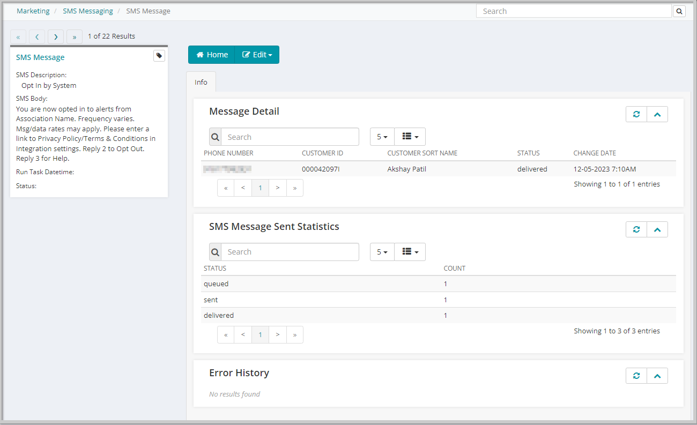The image size is (697, 425).
Task: Collapse the Error History panel
Action: (x=657, y=375)
